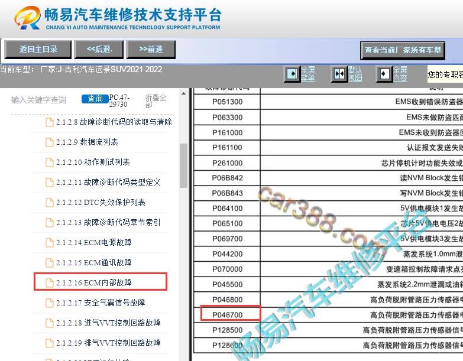
Task: Click the 默认视图 default view icon
Action: [x=339, y=74]
